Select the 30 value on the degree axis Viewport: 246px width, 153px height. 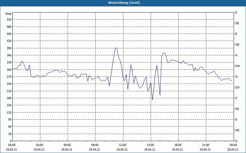10,134
